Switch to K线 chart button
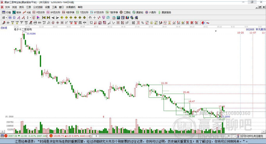266x144 pixels. click(x=27, y=12)
